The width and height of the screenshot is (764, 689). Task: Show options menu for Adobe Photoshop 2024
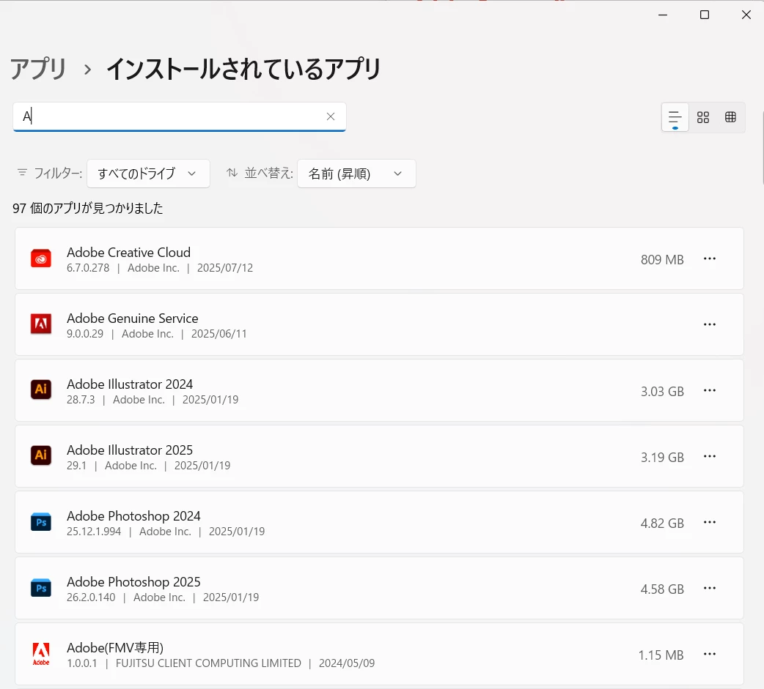(710, 522)
